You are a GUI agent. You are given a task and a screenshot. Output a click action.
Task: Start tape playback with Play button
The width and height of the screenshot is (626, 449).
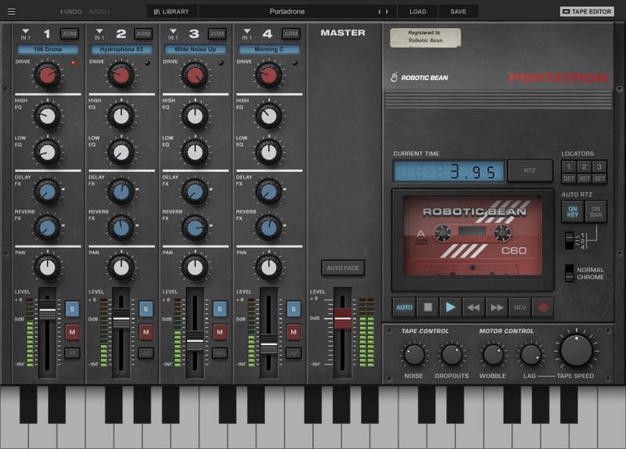pyautogui.click(x=451, y=307)
